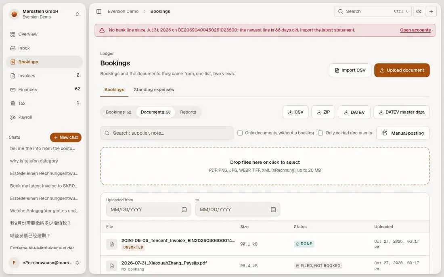Click the Marsstein GmbH logo avatar

(14, 14)
